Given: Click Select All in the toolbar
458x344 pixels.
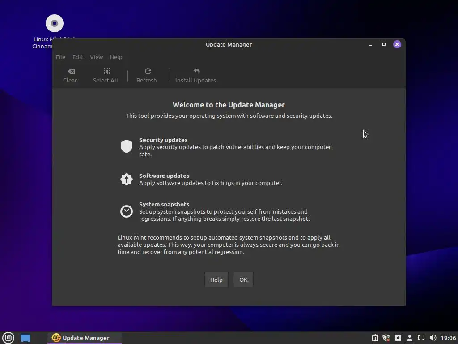Looking at the screenshot, I should pos(106,76).
